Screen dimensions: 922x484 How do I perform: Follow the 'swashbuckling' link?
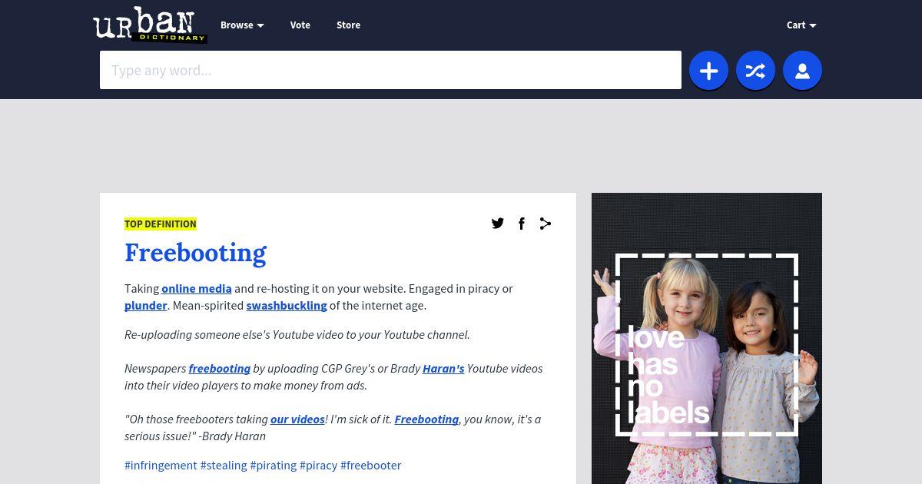coord(287,305)
